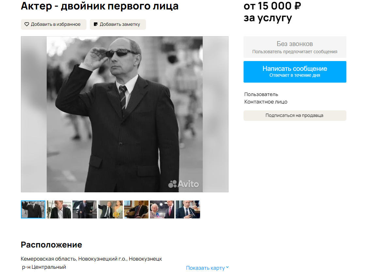This screenshot has height=272, width=365.
Task: Click the Avito watermark logo on photo
Action: (183, 184)
